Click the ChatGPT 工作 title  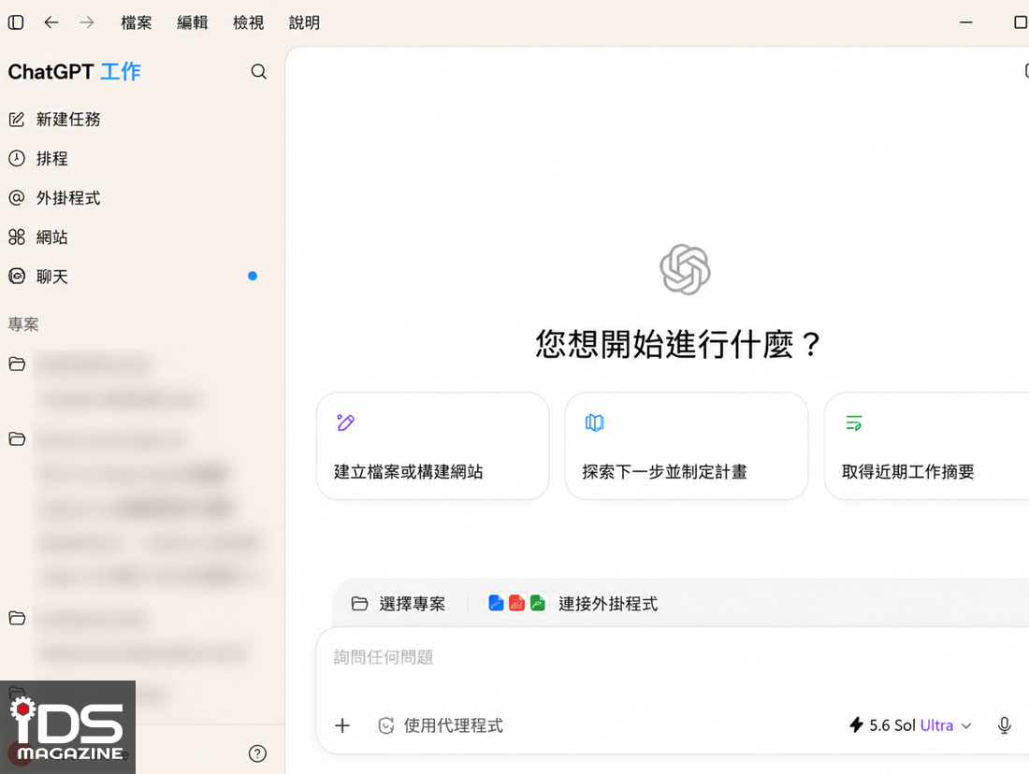pyautogui.click(x=74, y=71)
